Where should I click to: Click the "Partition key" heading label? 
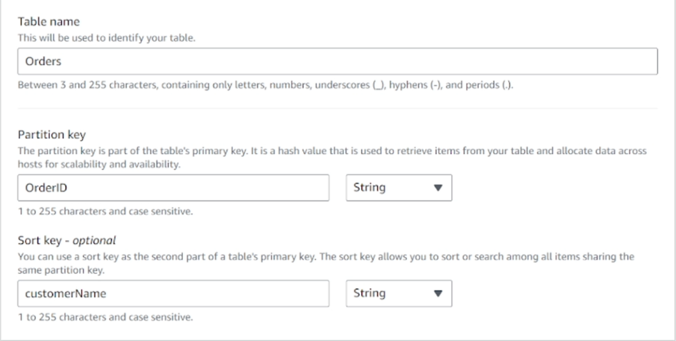click(52, 135)
